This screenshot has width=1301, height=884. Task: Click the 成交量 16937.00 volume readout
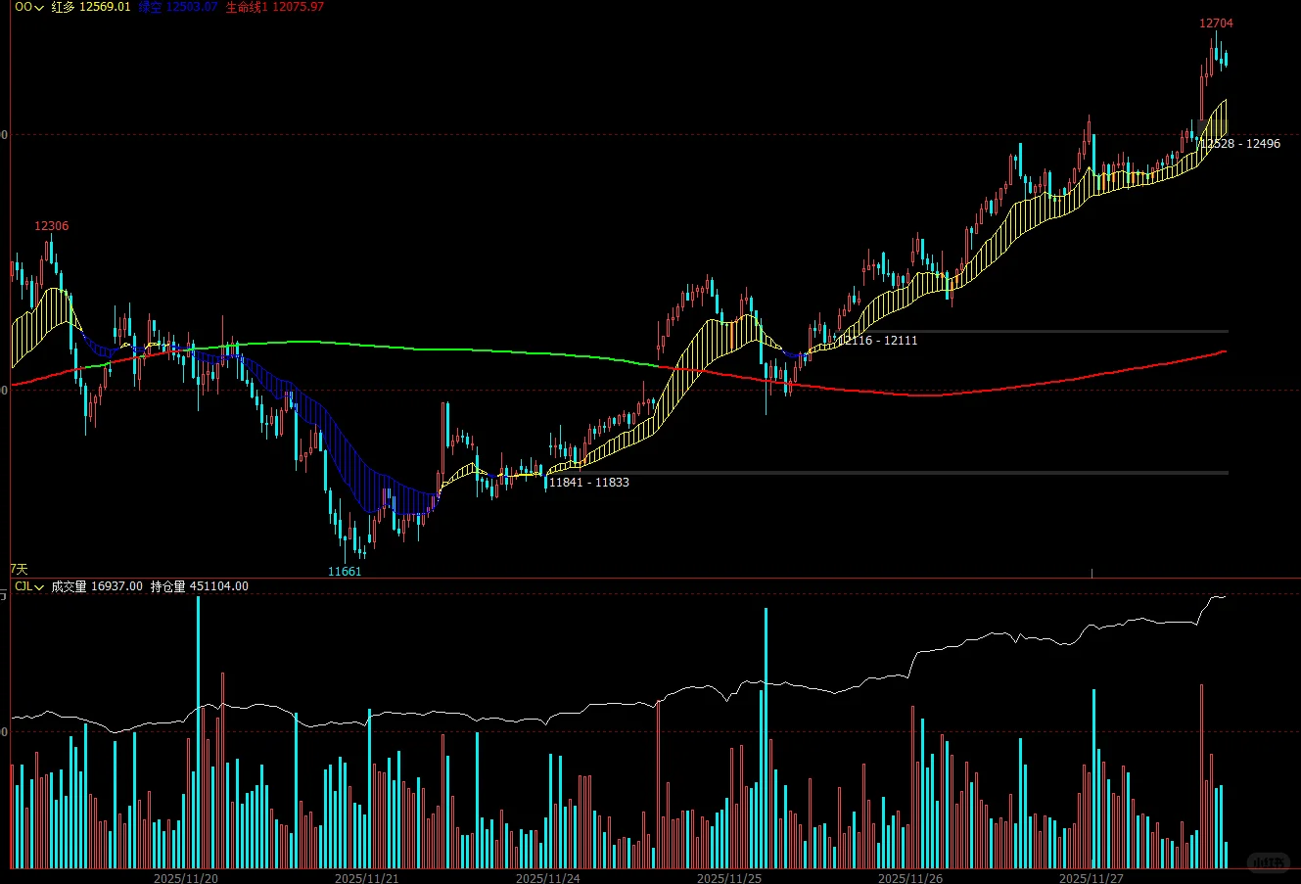click(x=97, y=586)
